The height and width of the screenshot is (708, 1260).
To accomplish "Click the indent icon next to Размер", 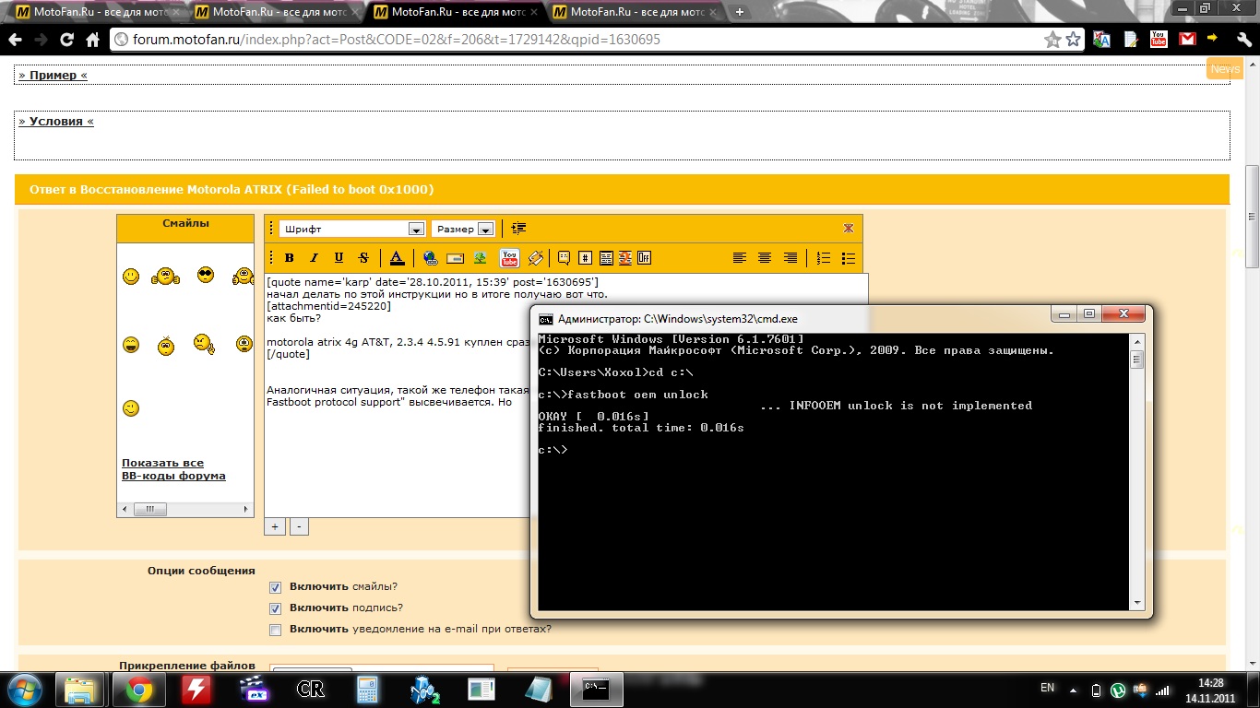I will coord(518,229).
